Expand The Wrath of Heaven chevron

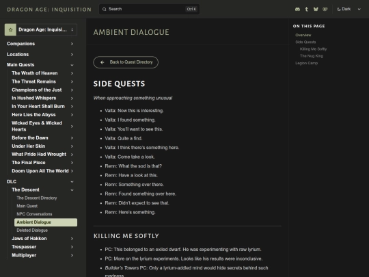[72, 73]
